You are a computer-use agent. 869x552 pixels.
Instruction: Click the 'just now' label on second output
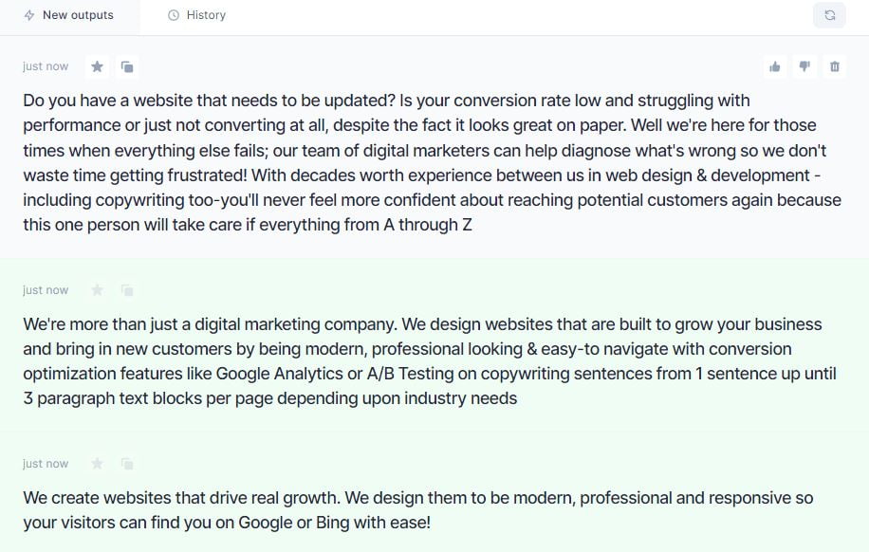[x=46, y=290]
